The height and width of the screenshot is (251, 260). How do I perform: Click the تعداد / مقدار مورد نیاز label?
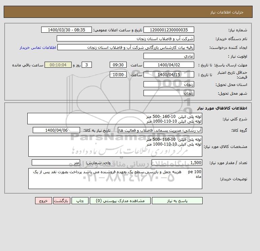click(228, 163)
